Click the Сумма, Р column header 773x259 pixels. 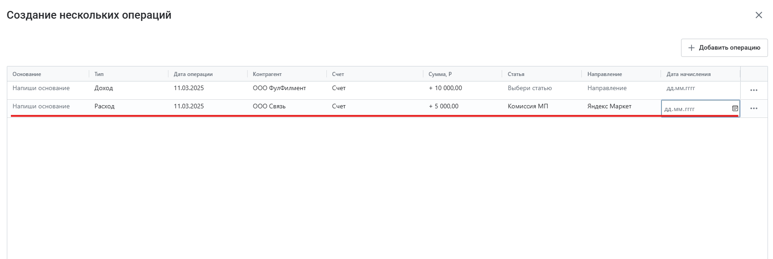point(463,74)
